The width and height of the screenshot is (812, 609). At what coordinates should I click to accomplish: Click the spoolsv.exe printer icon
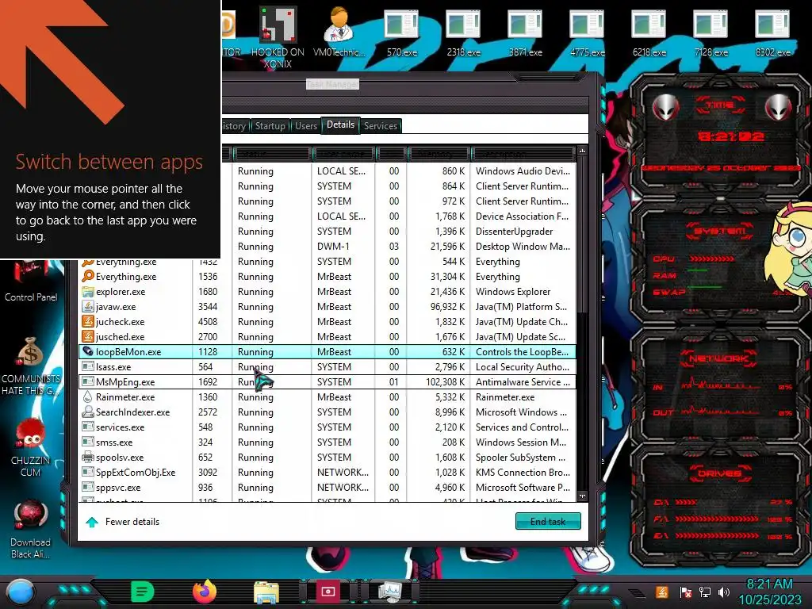tap(87, 458)
